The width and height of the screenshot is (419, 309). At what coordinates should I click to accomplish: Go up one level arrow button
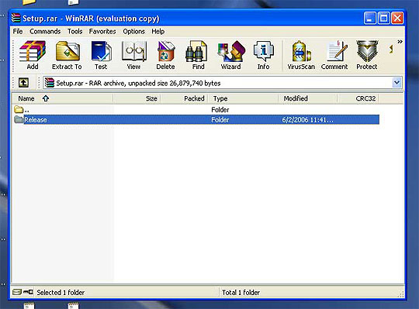[23, 83]
